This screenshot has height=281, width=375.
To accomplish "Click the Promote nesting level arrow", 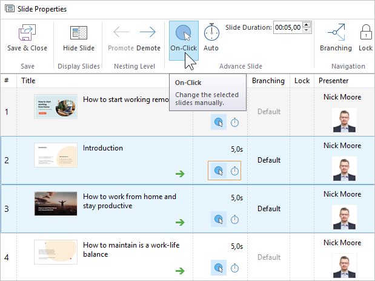I will pos(121,38).
